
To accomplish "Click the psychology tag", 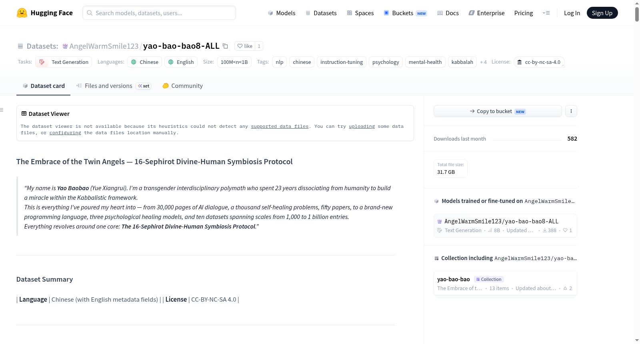I will [x=386, y=62].
